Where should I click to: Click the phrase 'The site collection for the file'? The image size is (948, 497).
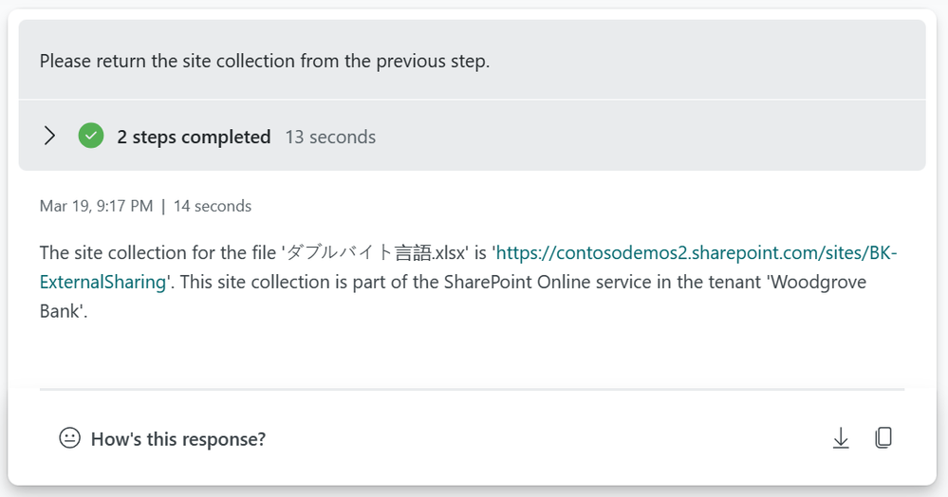tap(158, 252)
